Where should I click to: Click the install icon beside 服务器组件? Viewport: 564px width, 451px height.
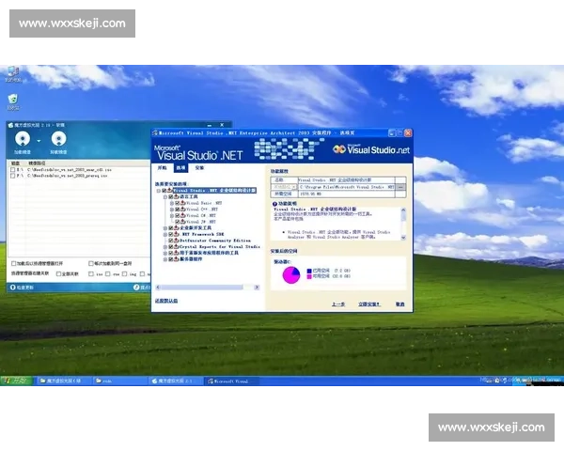pos(177,259)
